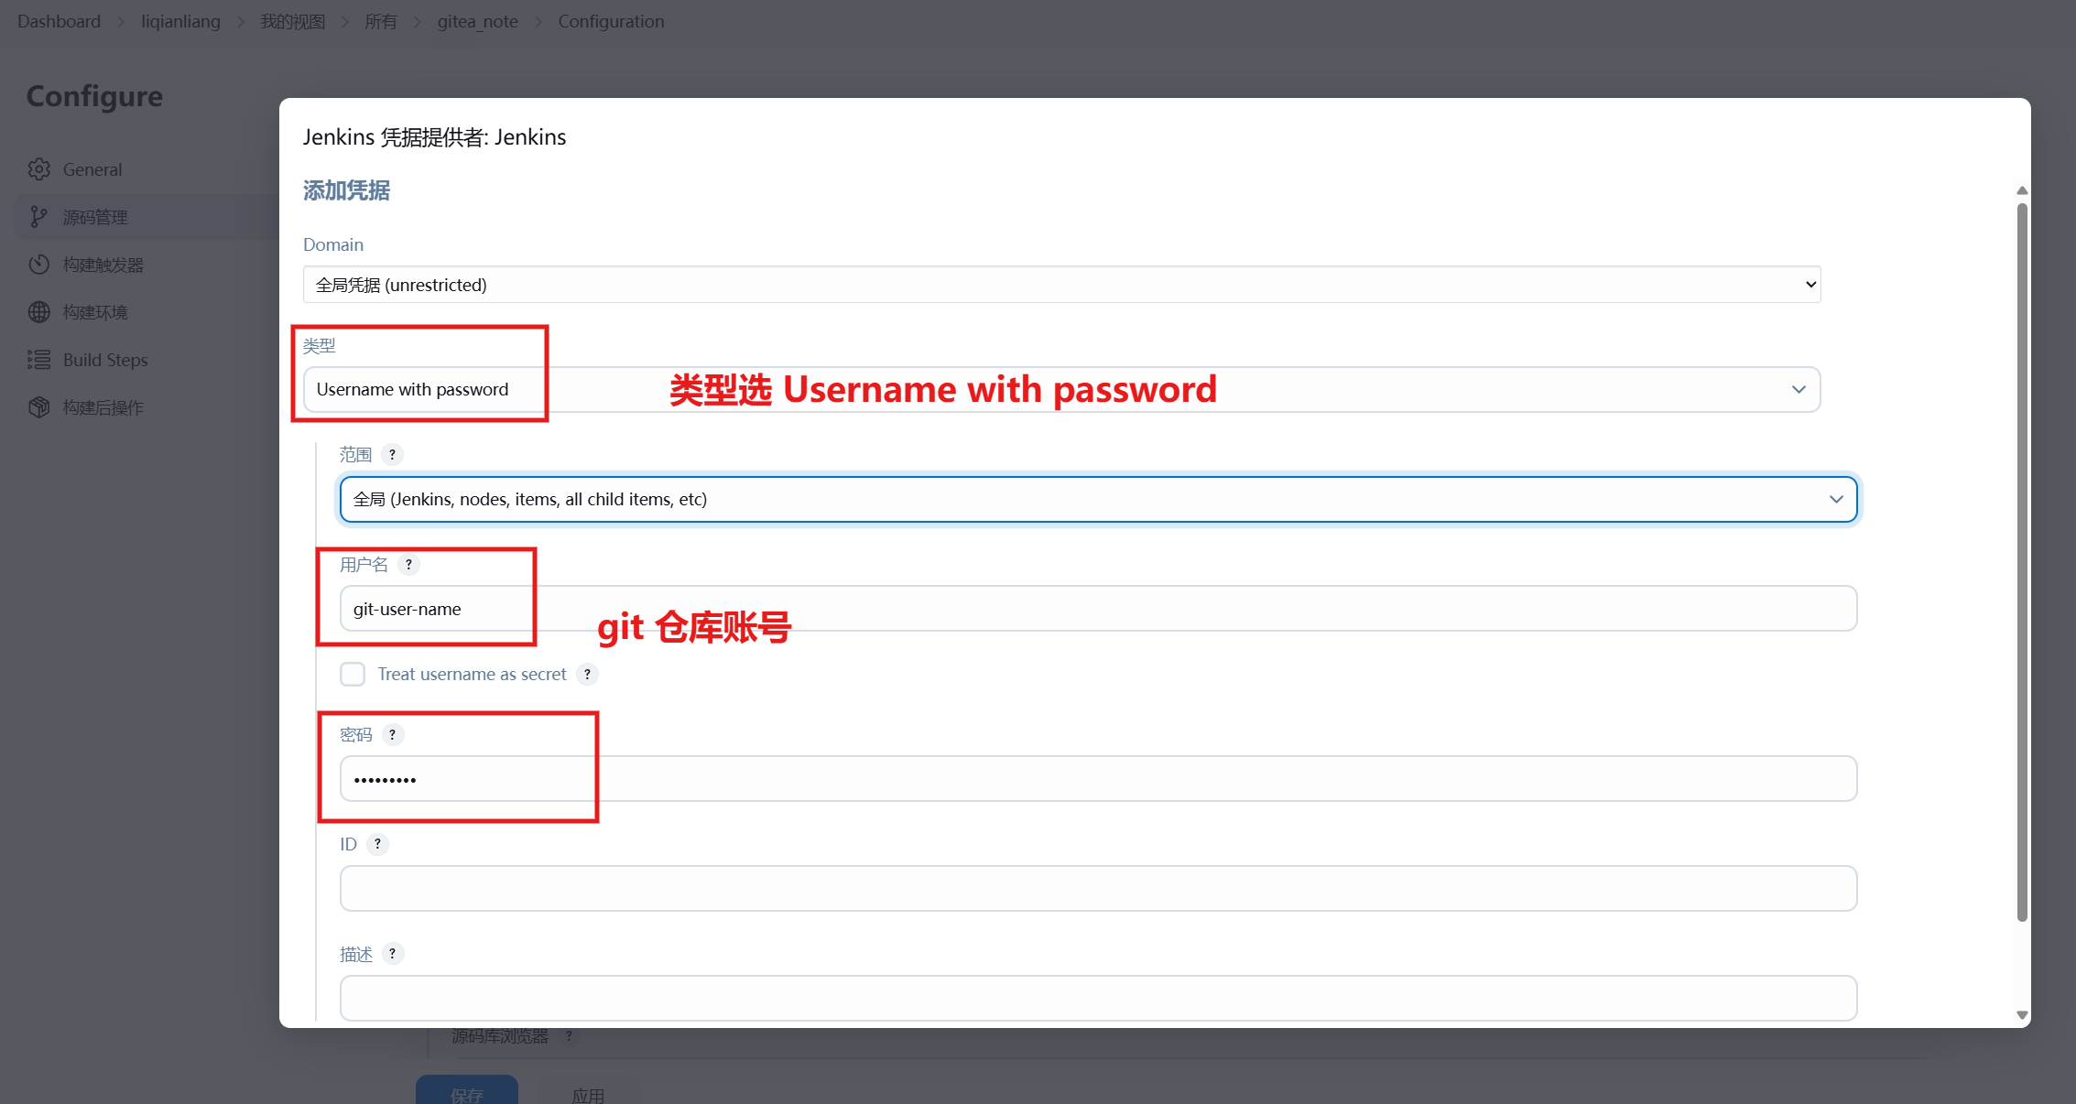Open help icon next to 范围

(x=392, y=454)
